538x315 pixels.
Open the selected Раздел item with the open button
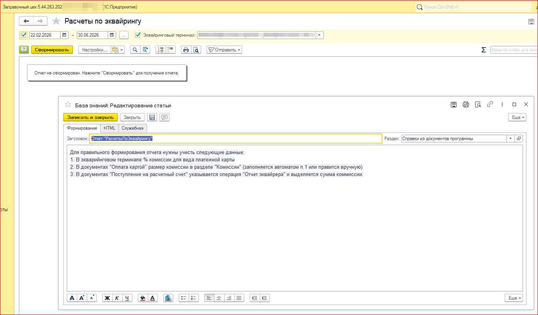click(x=519, y=139)
